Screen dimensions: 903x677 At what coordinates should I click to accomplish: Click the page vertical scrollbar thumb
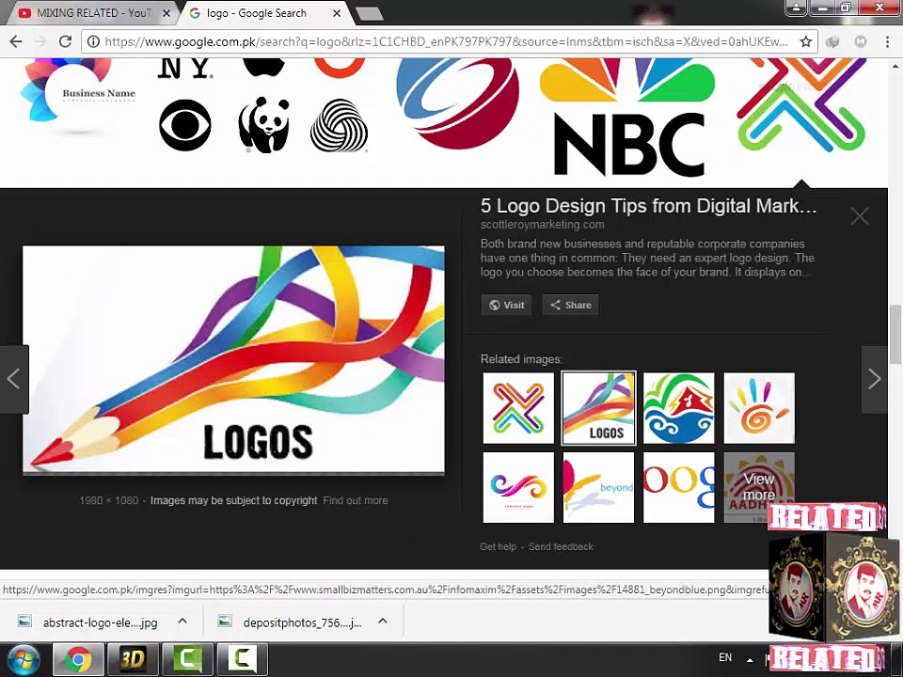coord(895,335)
